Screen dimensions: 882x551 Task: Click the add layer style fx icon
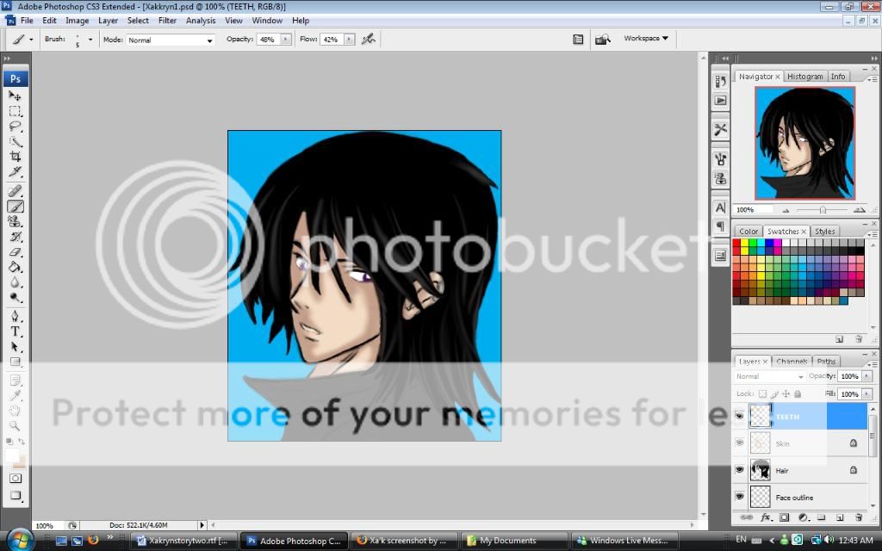(x=765, y=517)
